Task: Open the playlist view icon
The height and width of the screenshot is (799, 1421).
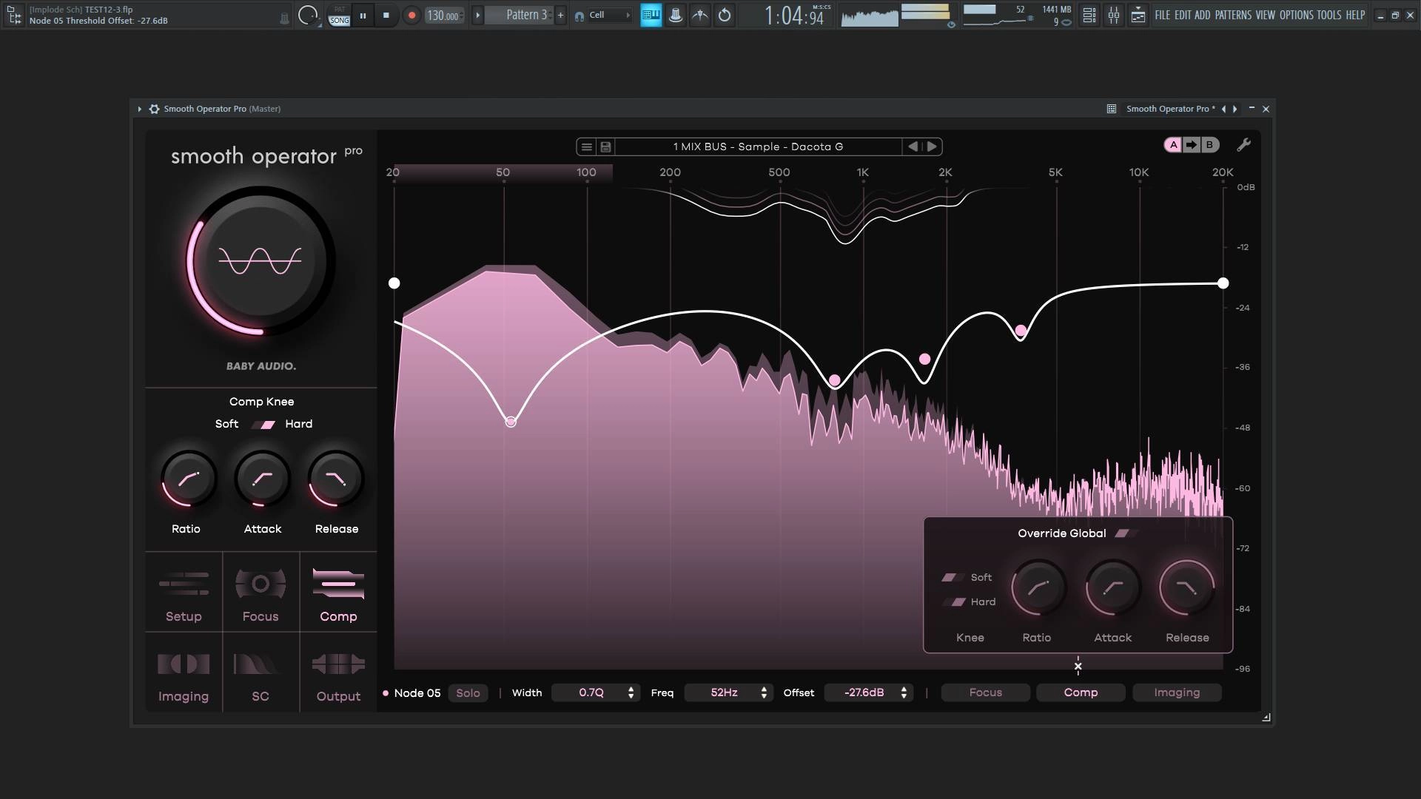Action: tap(1089, 15)
